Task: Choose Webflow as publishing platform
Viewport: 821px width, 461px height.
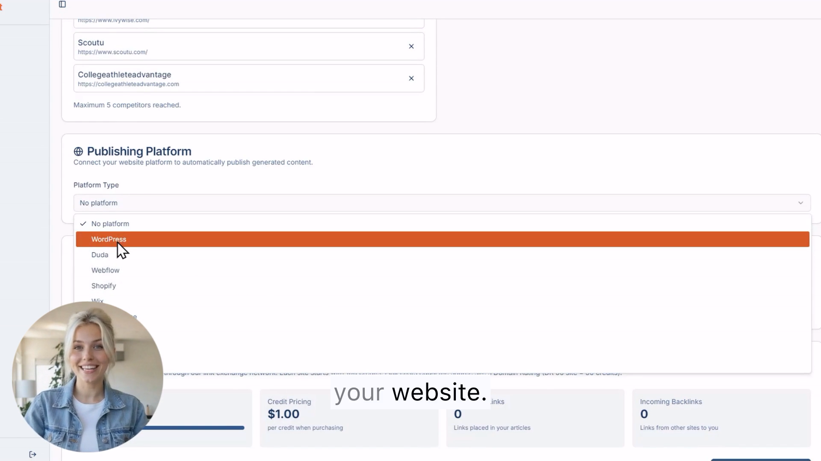Action: (105, 270)
